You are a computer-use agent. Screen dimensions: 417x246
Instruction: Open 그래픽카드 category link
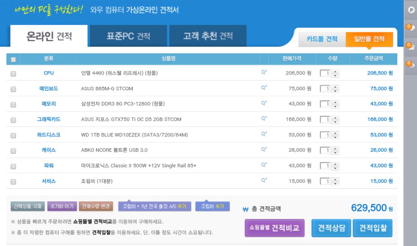[49, 119]
